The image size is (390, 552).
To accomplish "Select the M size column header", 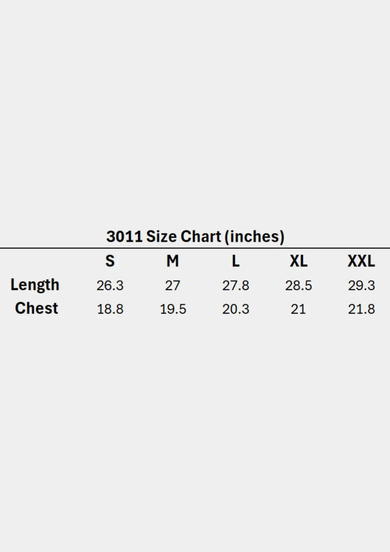I will [x=173, y=261].
